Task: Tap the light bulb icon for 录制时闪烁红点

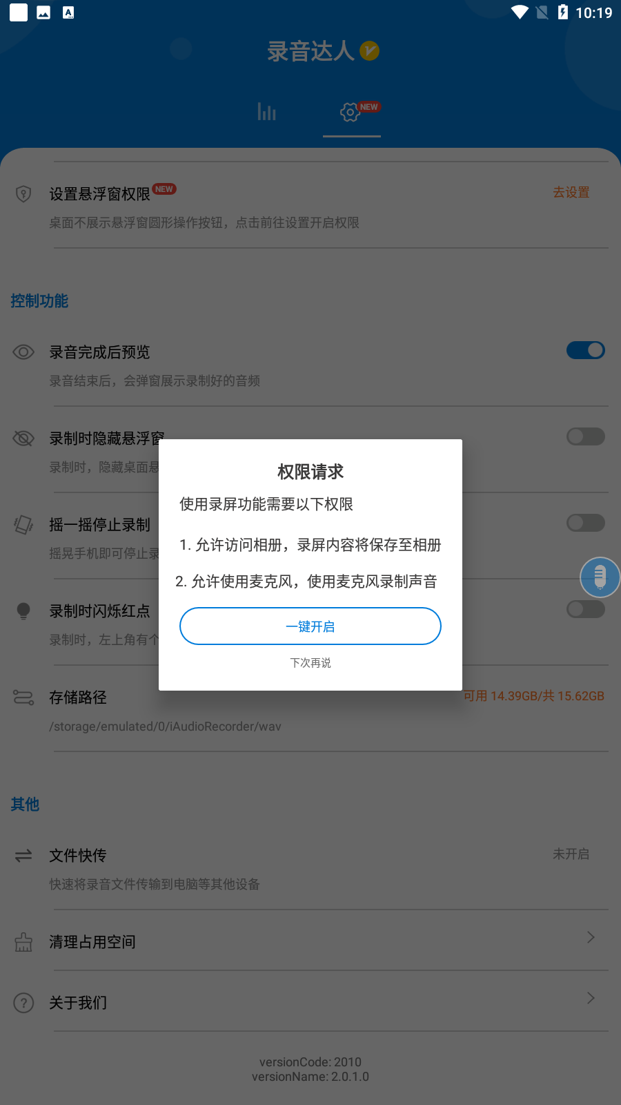Action: pos(23,611)
